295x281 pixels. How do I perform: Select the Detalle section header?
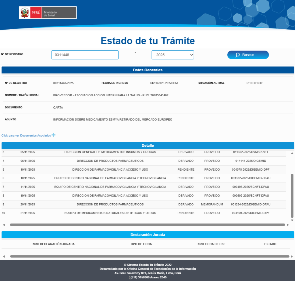(147, 146)
